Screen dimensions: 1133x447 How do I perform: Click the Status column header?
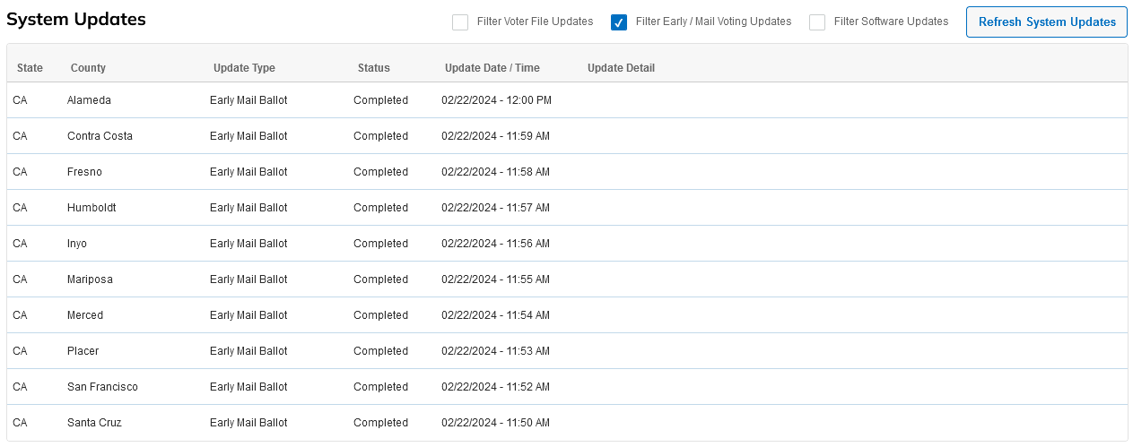[374, 68]
